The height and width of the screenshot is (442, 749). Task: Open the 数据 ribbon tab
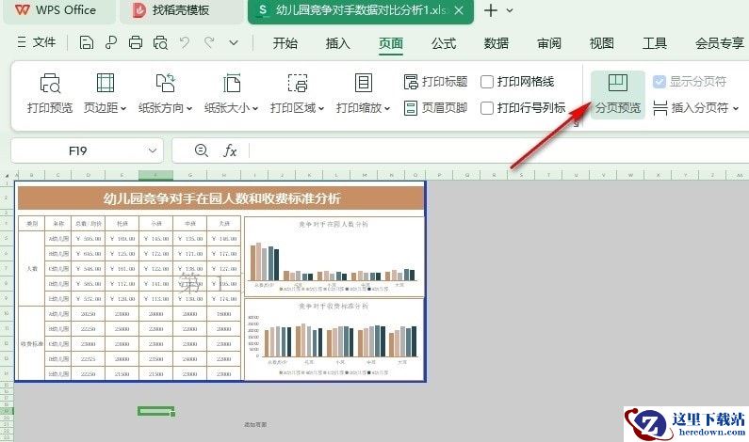click(x=497, y=43)
